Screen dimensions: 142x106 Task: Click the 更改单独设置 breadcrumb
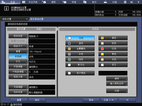[37, 19]
